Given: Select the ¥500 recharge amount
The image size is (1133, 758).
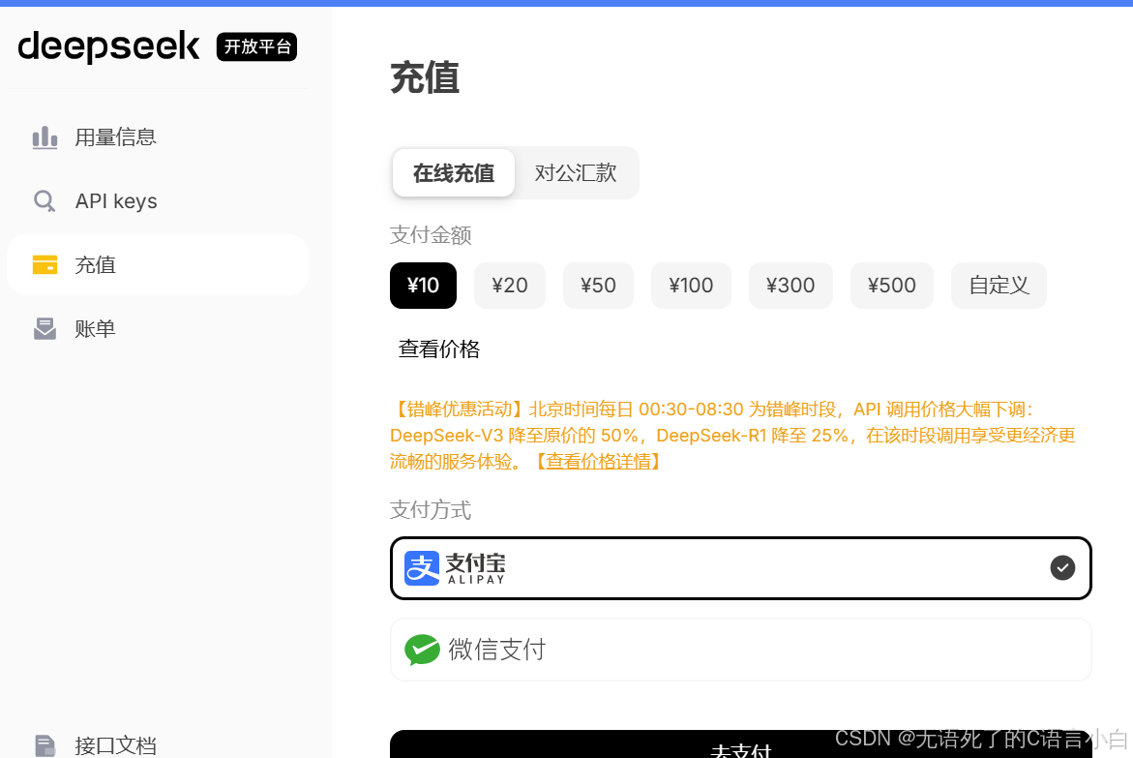Looking at the screenshot, I should [x=891, y=285].
